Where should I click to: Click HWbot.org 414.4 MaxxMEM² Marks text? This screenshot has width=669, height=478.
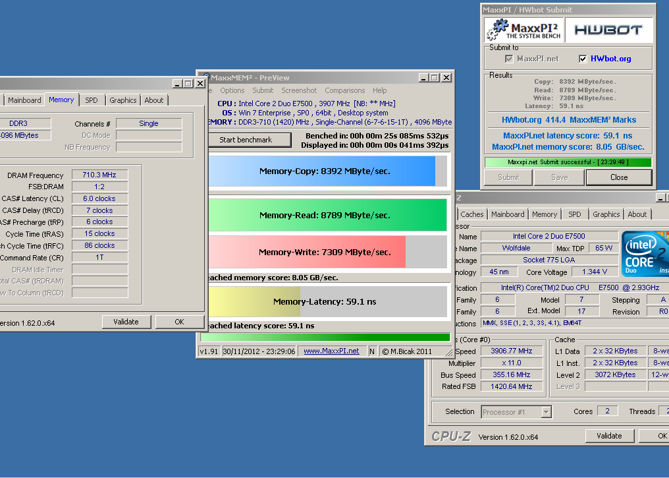pos(569,119)
